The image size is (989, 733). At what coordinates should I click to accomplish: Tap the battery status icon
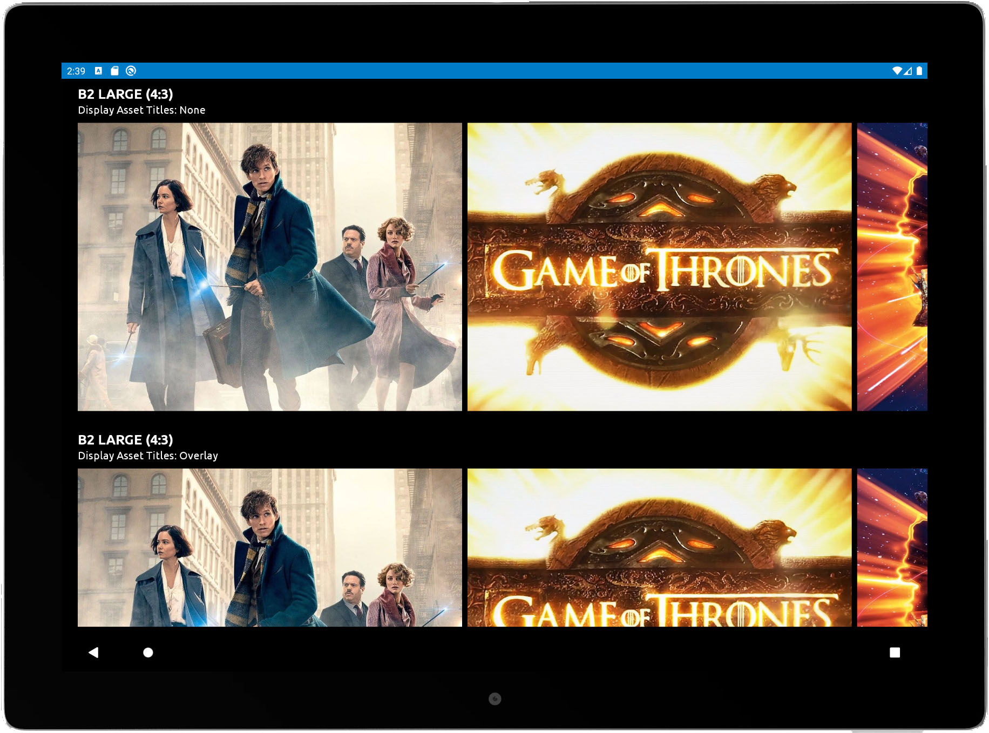pyautogui.click(x=919, y=71)
